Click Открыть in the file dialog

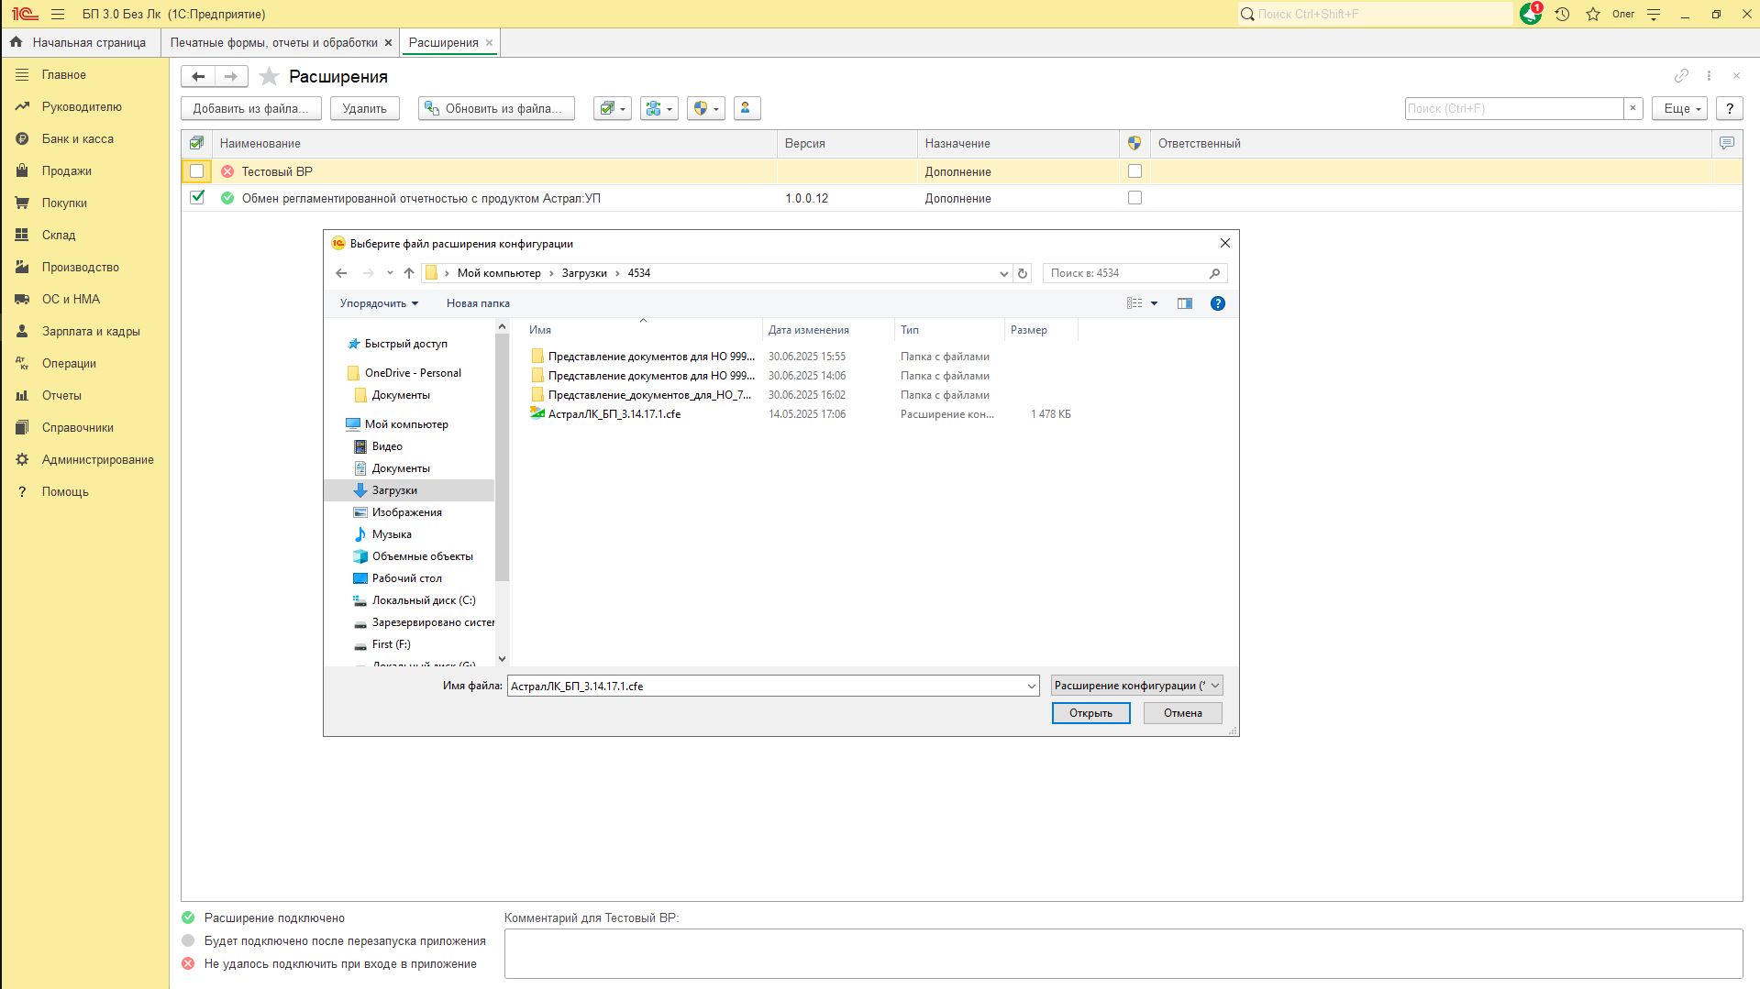pos(1090,713)
